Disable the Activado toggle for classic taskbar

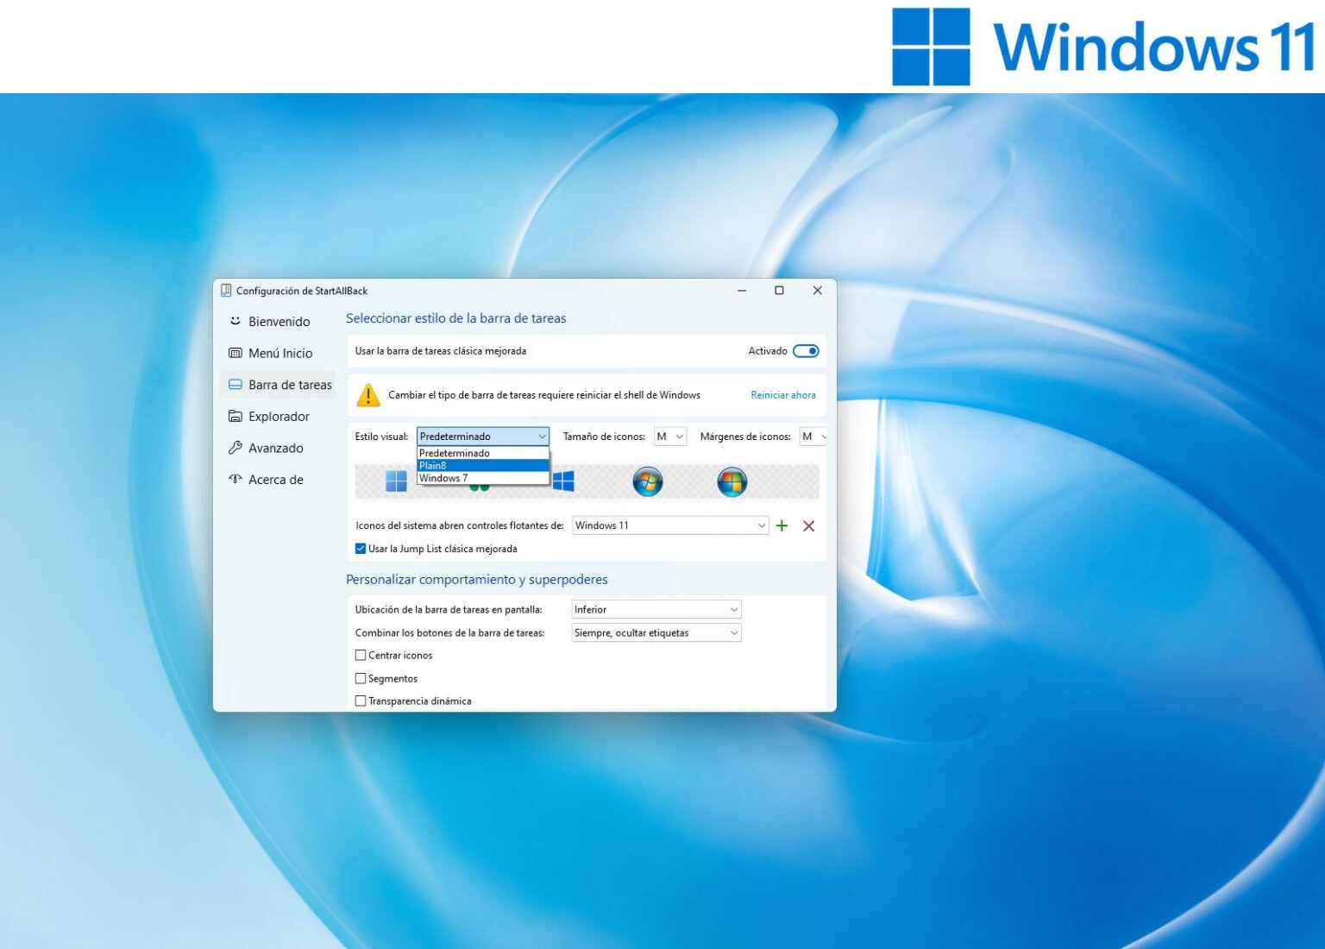(x=807, y=351)
